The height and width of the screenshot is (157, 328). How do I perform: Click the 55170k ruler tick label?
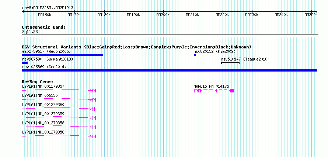coord(74,15)
